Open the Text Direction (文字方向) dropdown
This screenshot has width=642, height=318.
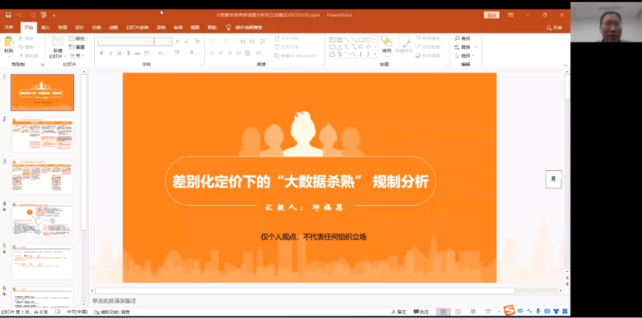click(289, 39)
